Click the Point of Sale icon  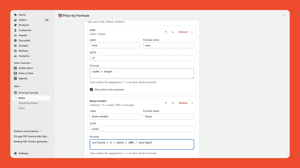click(15, 73)
